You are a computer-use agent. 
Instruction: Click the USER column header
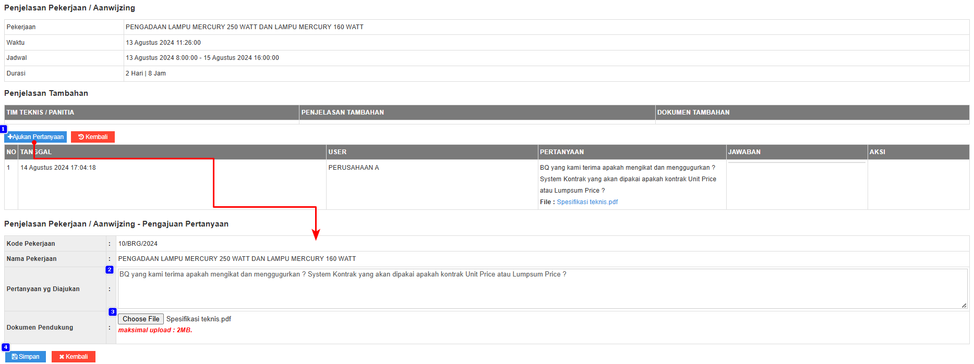tap(338, 152)
